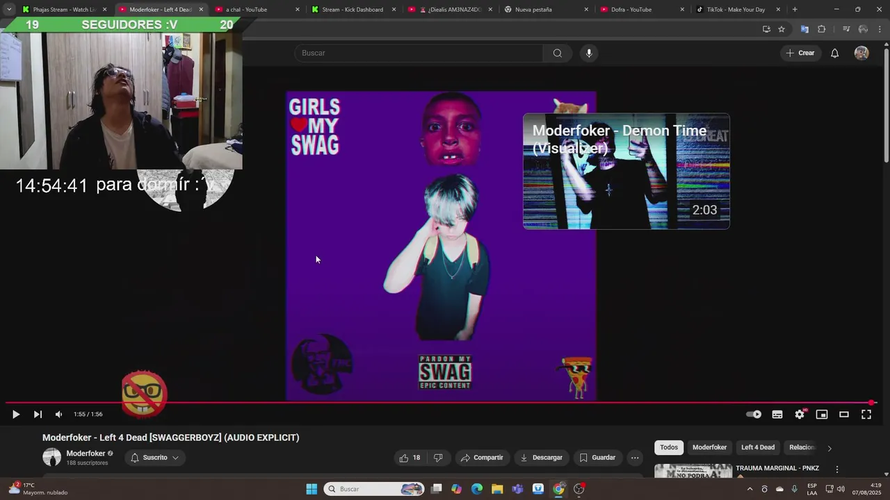Skip to the next video
This screenshot has width=890, height=500.
click(x=38, y=415)
